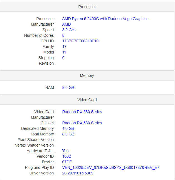Click the 'CPU ID' label

[x=47, y=41]
